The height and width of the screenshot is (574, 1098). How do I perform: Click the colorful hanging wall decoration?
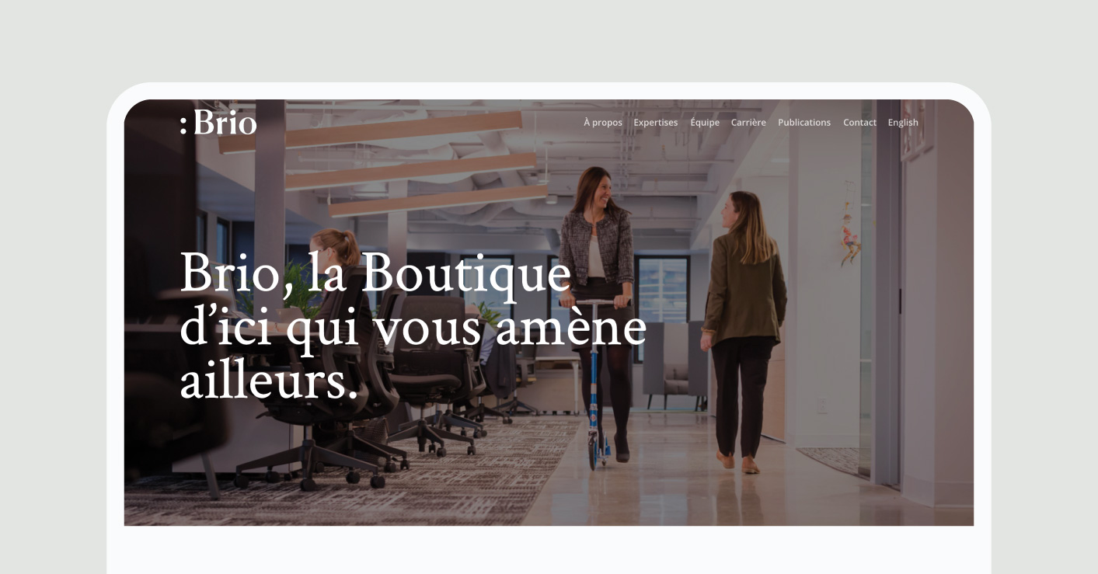click(x=852, y=231)
